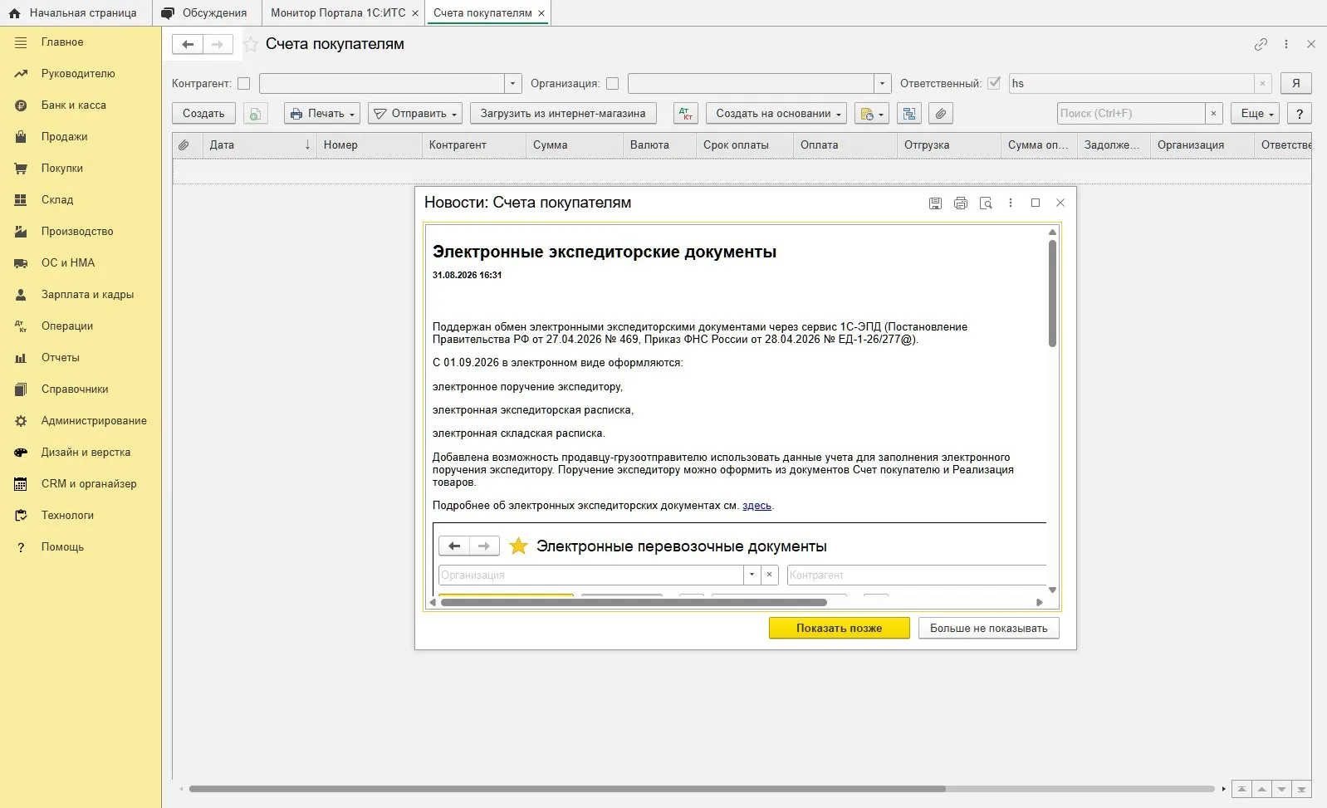Sort the list by the Дата column header

point(259,145)
